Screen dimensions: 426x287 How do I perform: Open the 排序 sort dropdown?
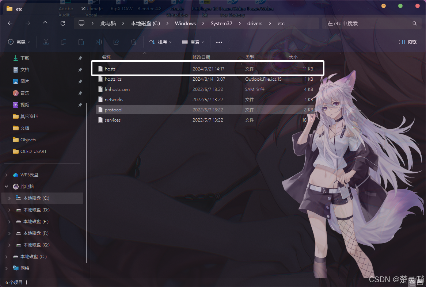point(160,42)
